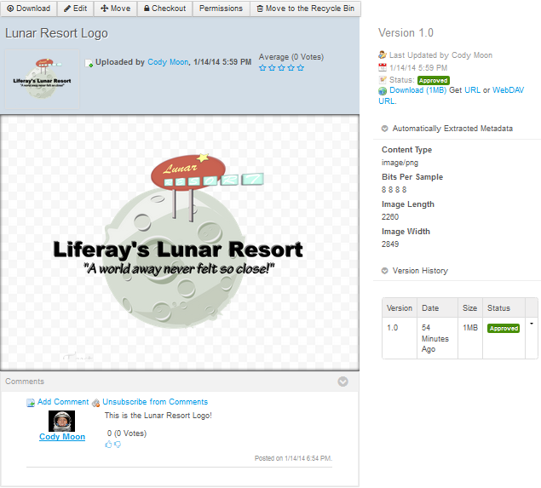The height and width of the screenshot is (488, 541).
Task: Select the Move toolbar button
Action: tap(115, 9)
